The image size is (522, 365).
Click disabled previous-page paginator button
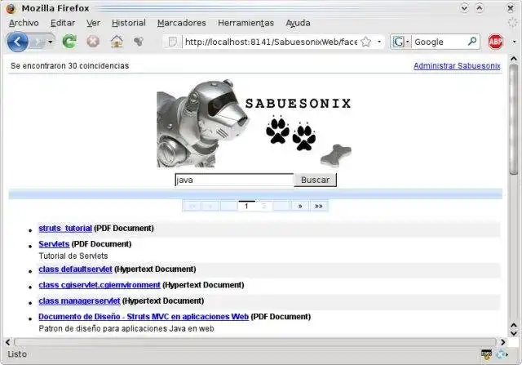click(210, 206)
